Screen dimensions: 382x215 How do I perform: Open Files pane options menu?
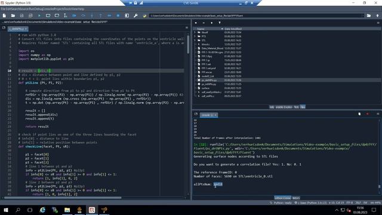click(378, 23)
